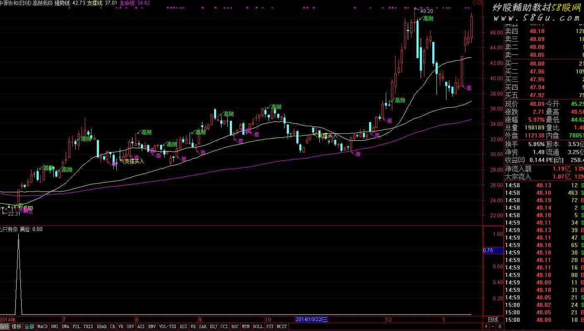Click the 22.31 low price label
The width and height of the screenshot is (584, 331).
pos(14,213)
